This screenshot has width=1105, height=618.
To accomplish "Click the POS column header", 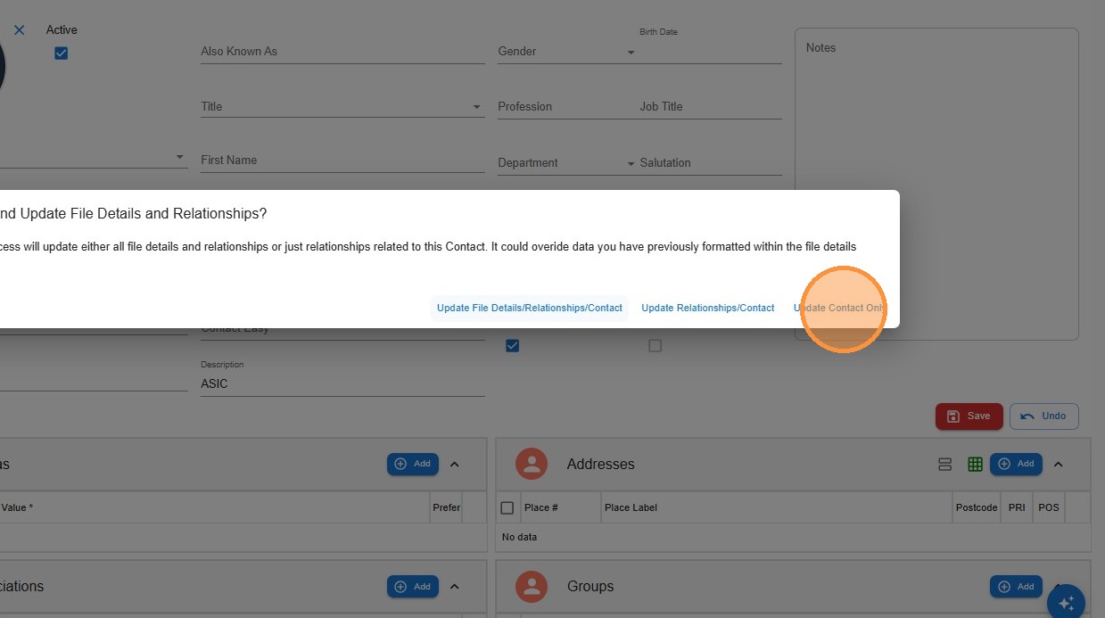I will tap(1049, 508).
